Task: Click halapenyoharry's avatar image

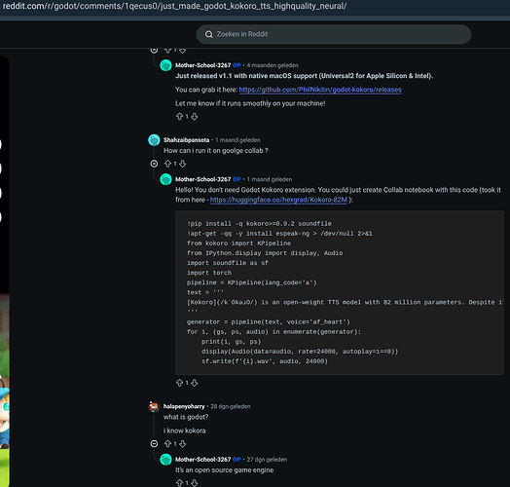Action: pos(154,406)
